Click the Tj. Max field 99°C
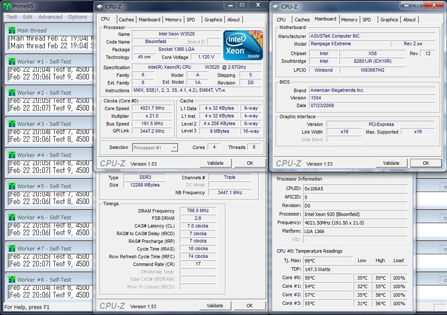The height and width of the screenshot is (315, 447). coord(328,260)
